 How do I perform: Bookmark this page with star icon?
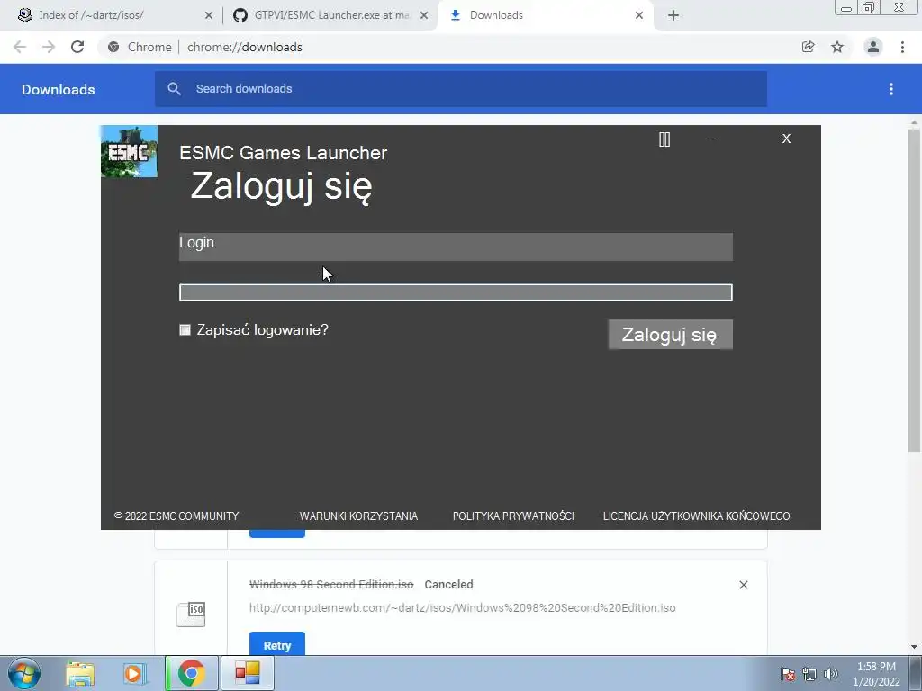click(x=837, y=47)
